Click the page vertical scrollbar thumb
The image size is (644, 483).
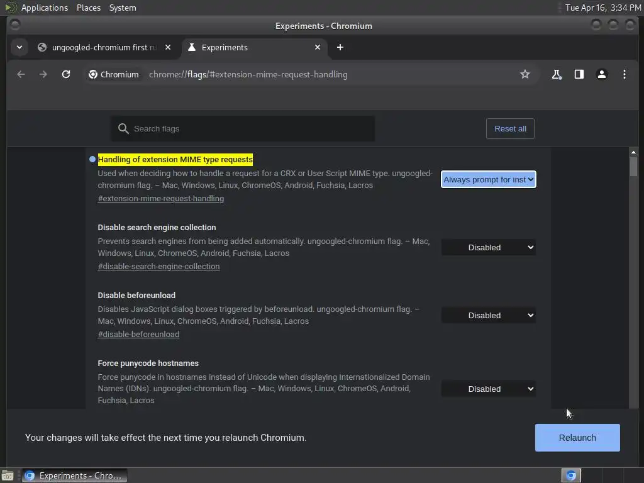click(633, 166)
